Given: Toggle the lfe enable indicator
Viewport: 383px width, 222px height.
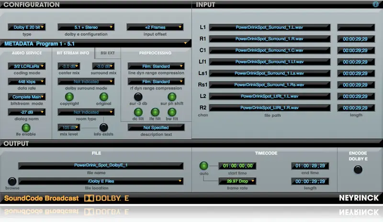Looking at the screenshot, I should [26, 127].
